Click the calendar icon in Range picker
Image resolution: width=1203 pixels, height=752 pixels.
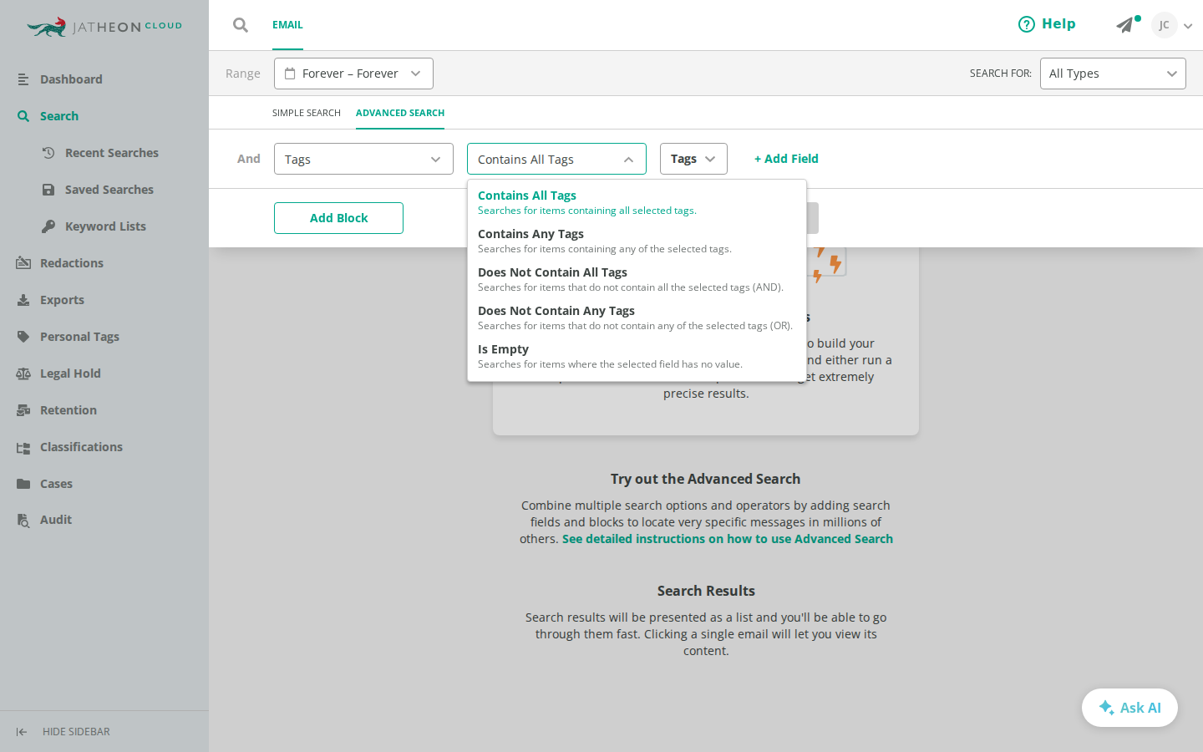[290, 74]
